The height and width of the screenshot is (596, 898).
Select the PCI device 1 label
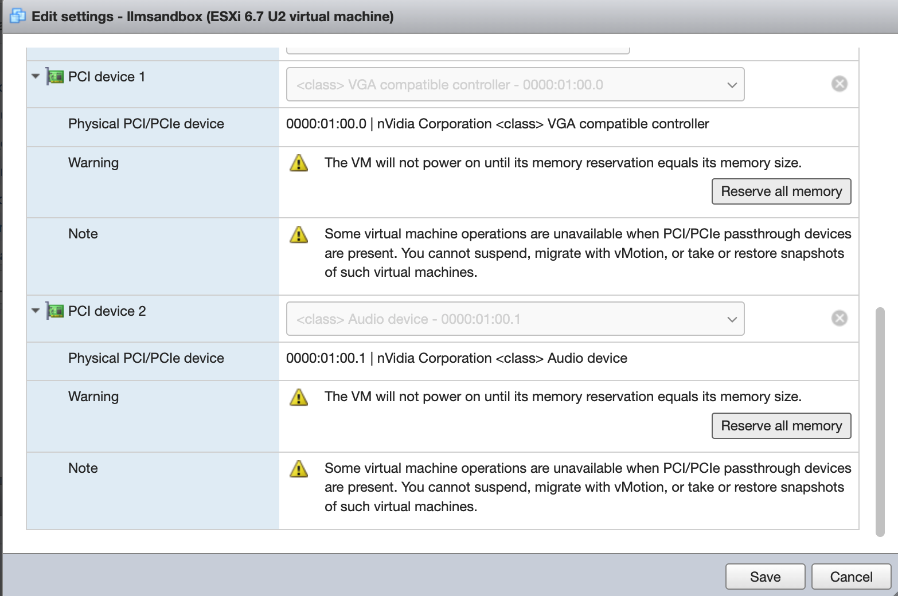[x=107, y=77]
